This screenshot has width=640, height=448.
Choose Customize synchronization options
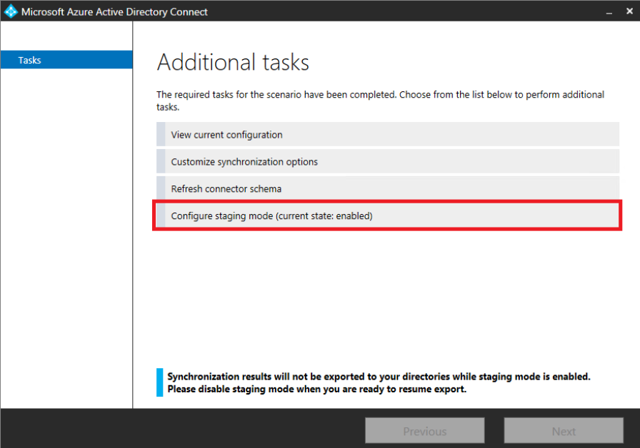[x=388, y=161]
